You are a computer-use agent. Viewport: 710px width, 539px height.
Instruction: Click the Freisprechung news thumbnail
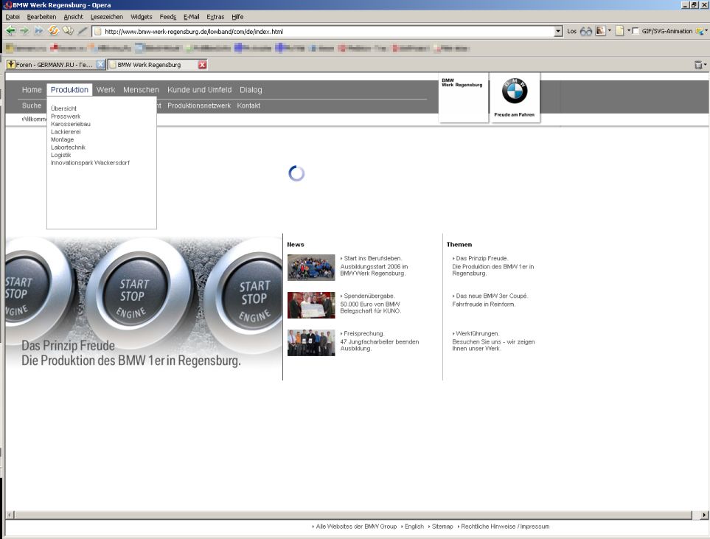(311, 342)
